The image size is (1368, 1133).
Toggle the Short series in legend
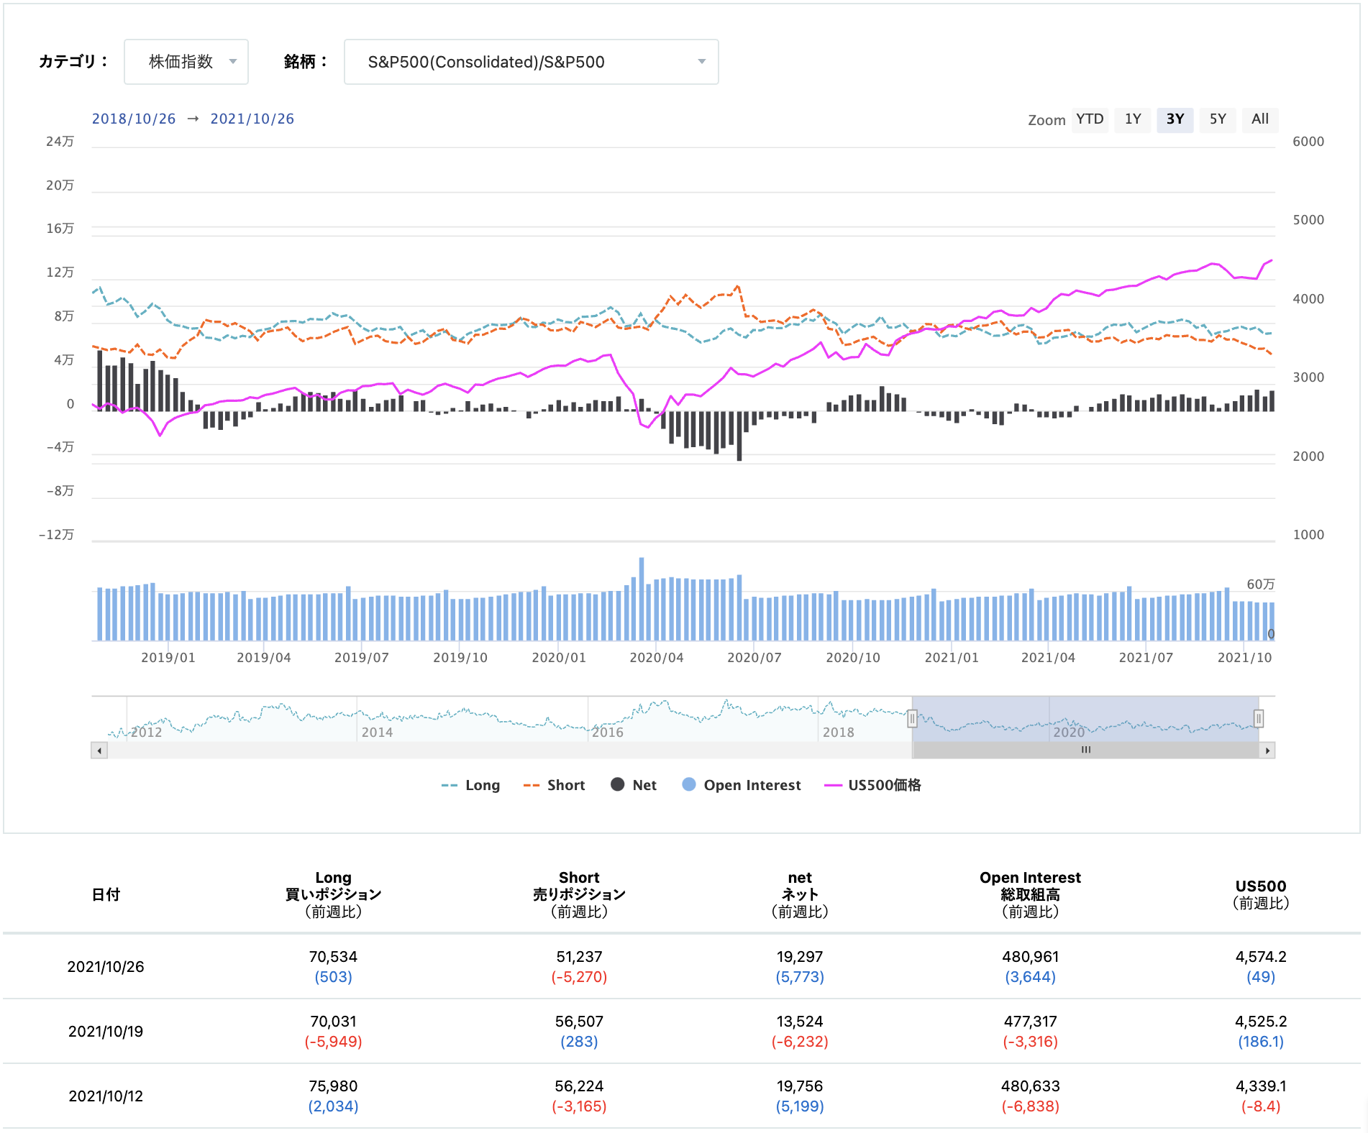point(554,785)
